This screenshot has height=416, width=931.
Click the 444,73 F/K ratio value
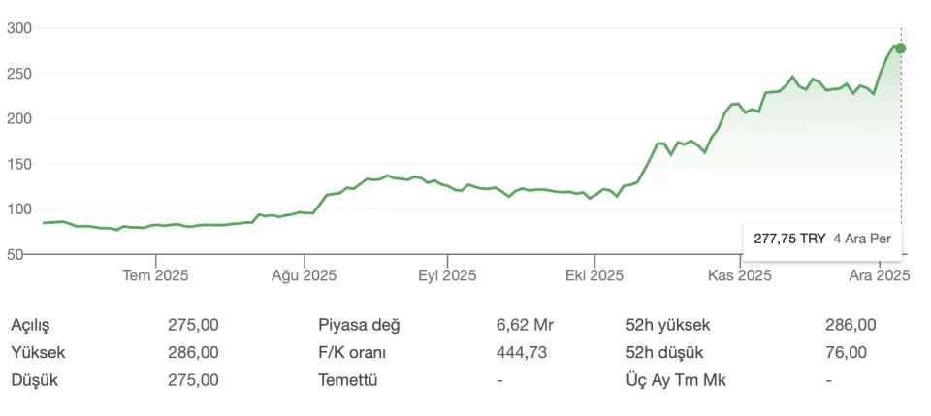(x=522, y=352)
